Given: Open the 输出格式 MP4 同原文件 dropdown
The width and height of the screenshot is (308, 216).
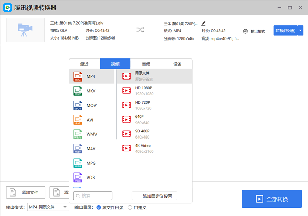Looking at the screenshot, I should [x=48, y=207].
